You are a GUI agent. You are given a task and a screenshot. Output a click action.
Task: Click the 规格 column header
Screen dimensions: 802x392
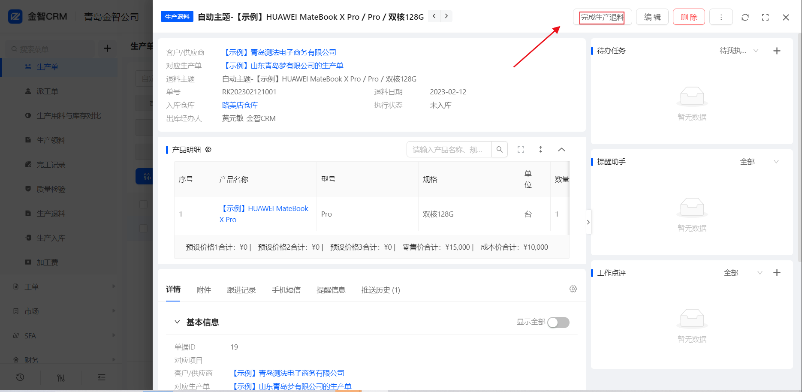469,179
